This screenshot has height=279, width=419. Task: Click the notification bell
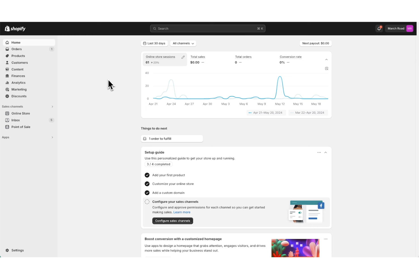click(x=379, y=28)
